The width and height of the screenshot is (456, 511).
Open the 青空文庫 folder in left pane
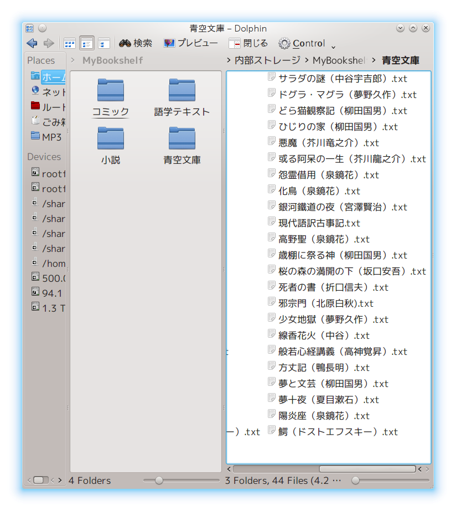[x=182, y=146]
